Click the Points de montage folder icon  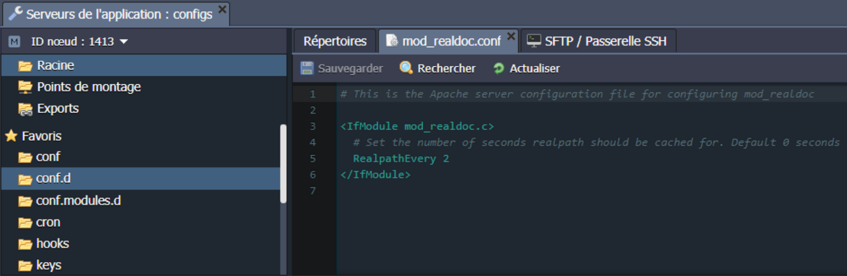pos(25,87)
